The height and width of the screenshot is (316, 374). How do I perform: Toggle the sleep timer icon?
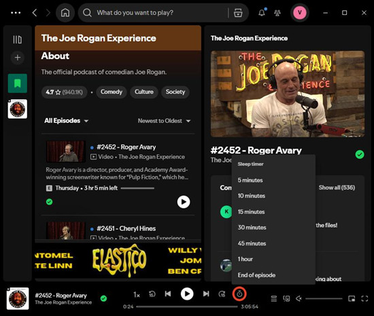(x=239, y=294)
